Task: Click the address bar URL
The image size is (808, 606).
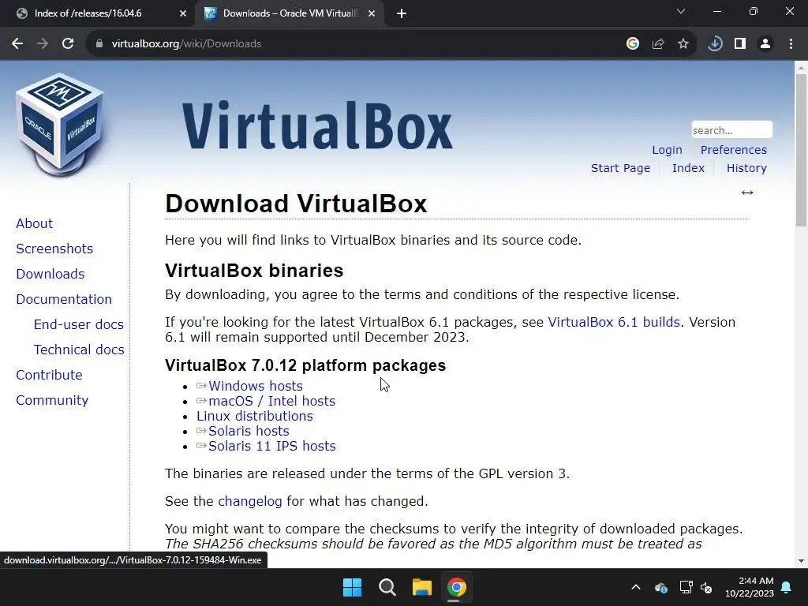Action: pos(186,44)
